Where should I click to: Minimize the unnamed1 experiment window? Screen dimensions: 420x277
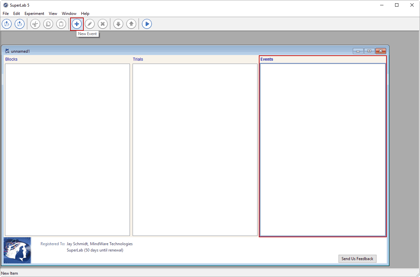[358, 51]
